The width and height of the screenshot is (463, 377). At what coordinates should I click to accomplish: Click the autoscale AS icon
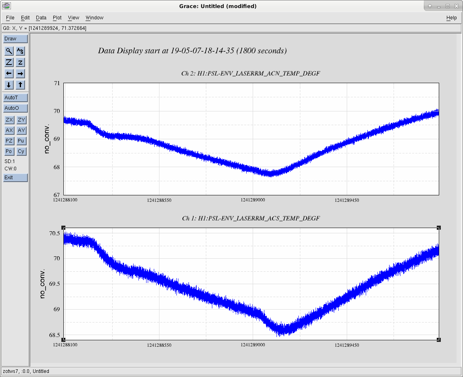(20, 51)
